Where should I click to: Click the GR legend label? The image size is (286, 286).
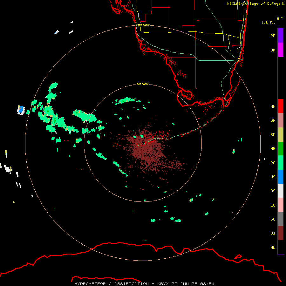[x=273, y=120]
